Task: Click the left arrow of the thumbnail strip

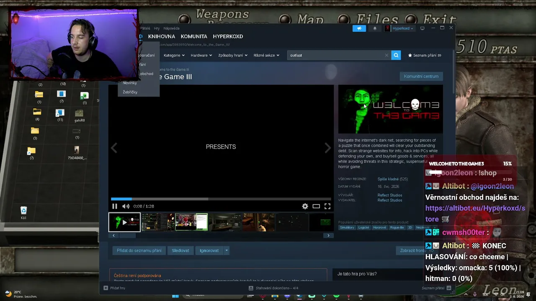Action: [x=113, y=235]
